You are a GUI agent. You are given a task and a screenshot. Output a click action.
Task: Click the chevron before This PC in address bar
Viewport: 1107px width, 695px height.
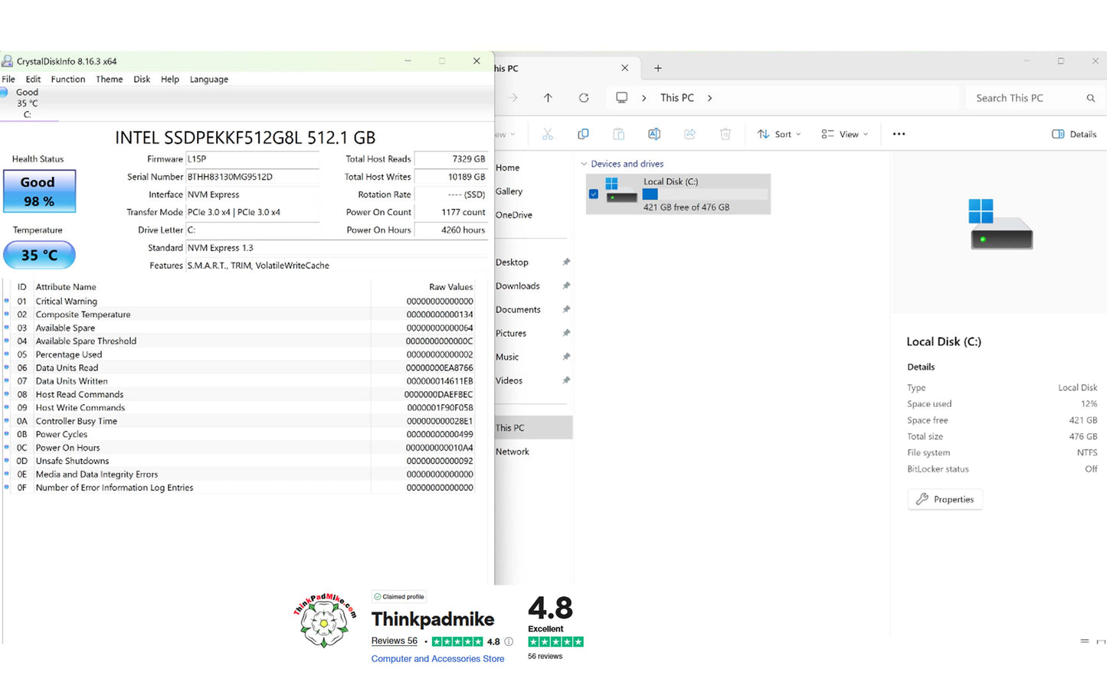(x=644, y=98)
